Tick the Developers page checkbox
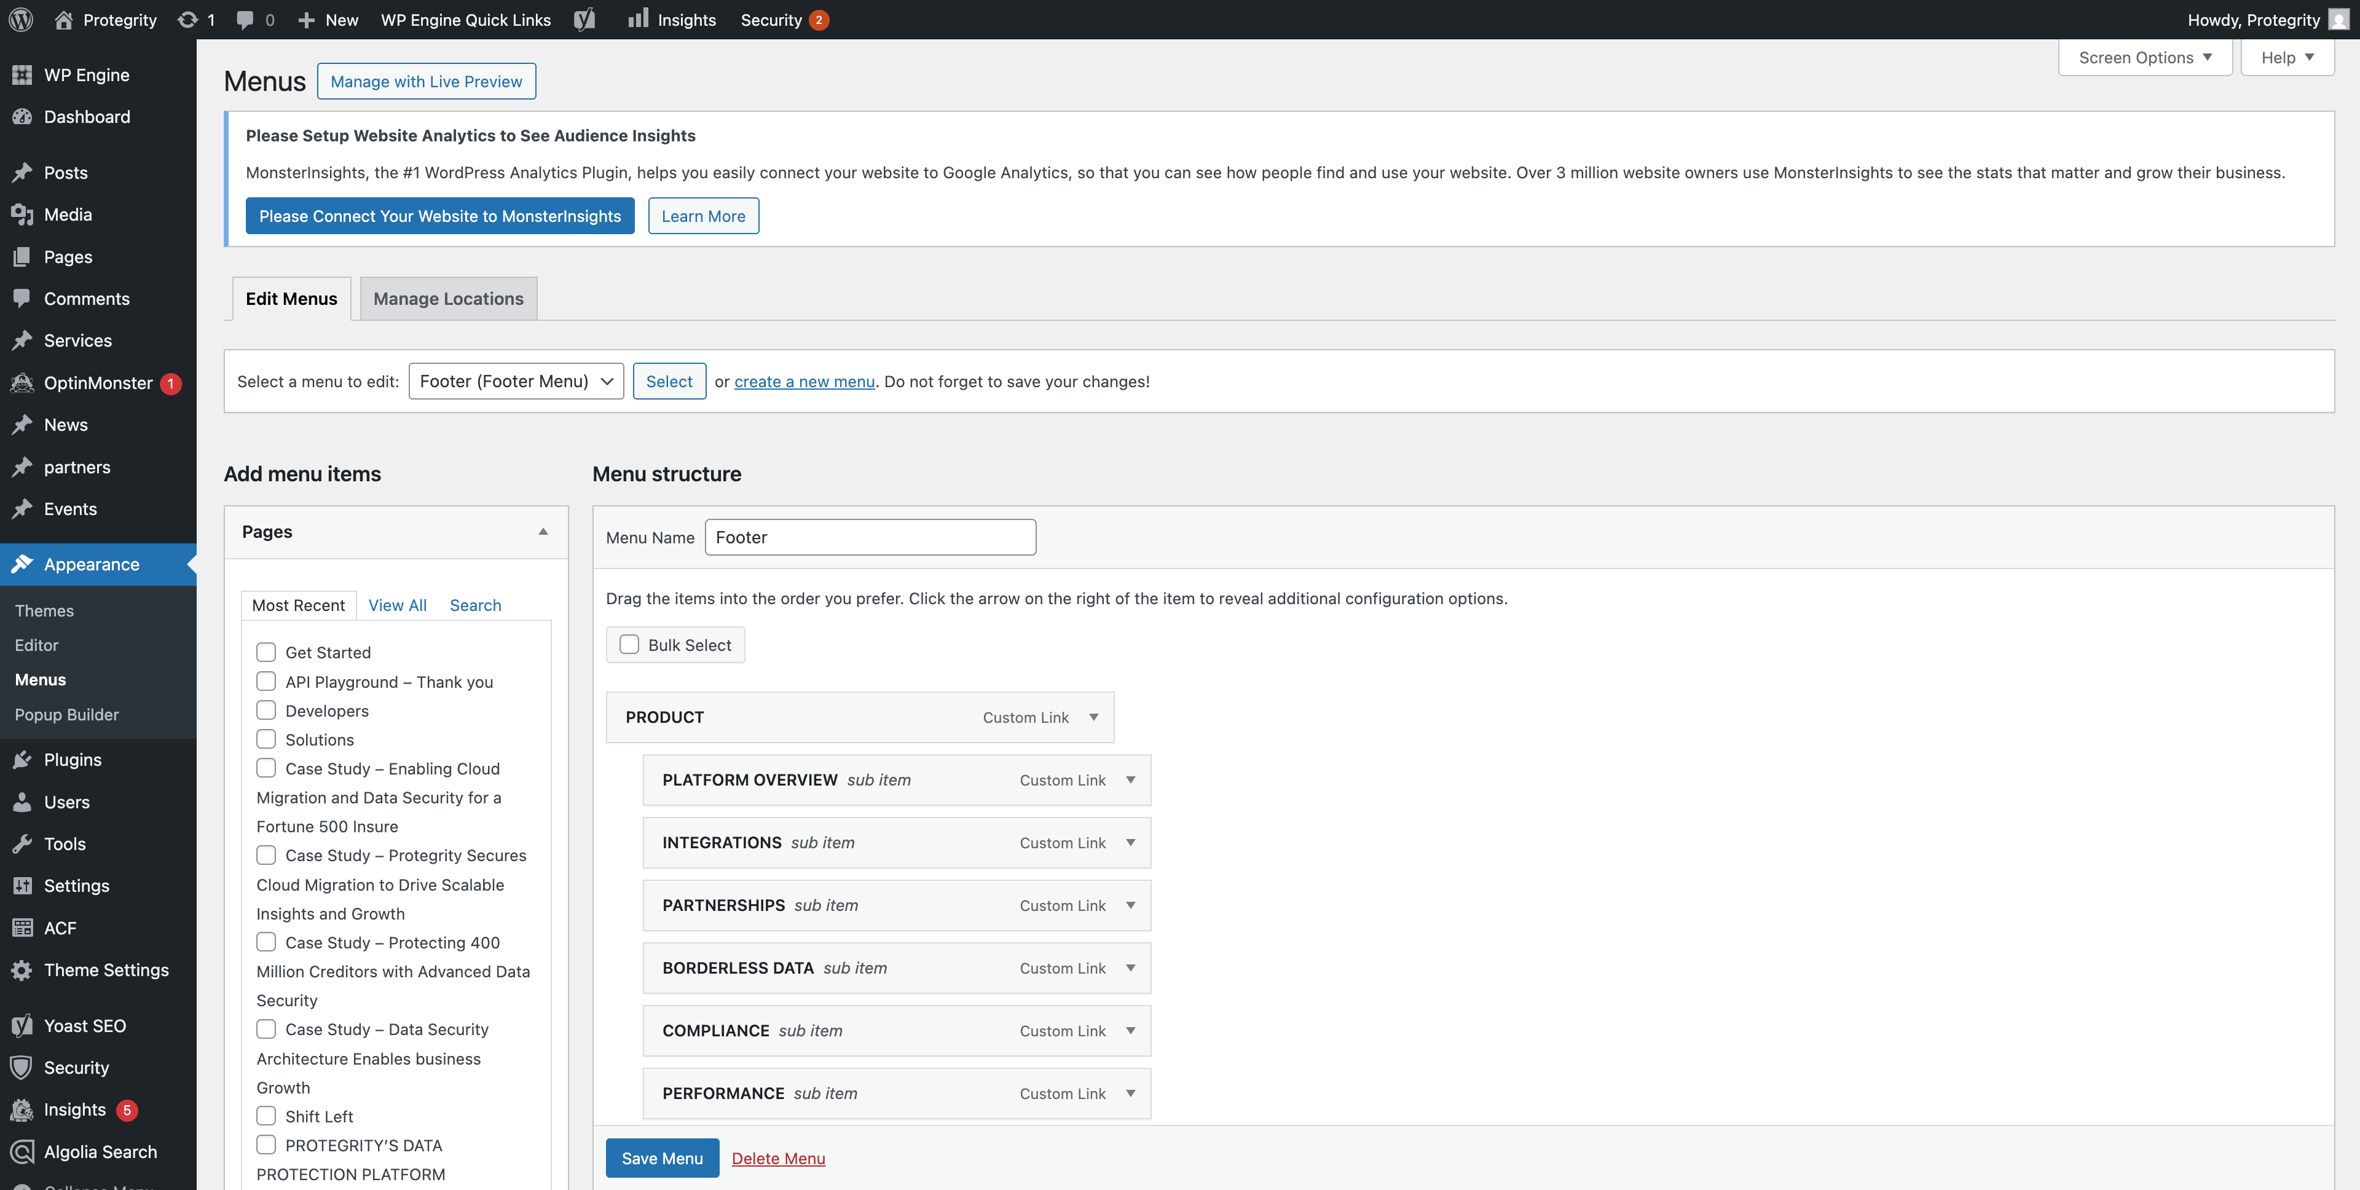 click(x=265, y=710)
